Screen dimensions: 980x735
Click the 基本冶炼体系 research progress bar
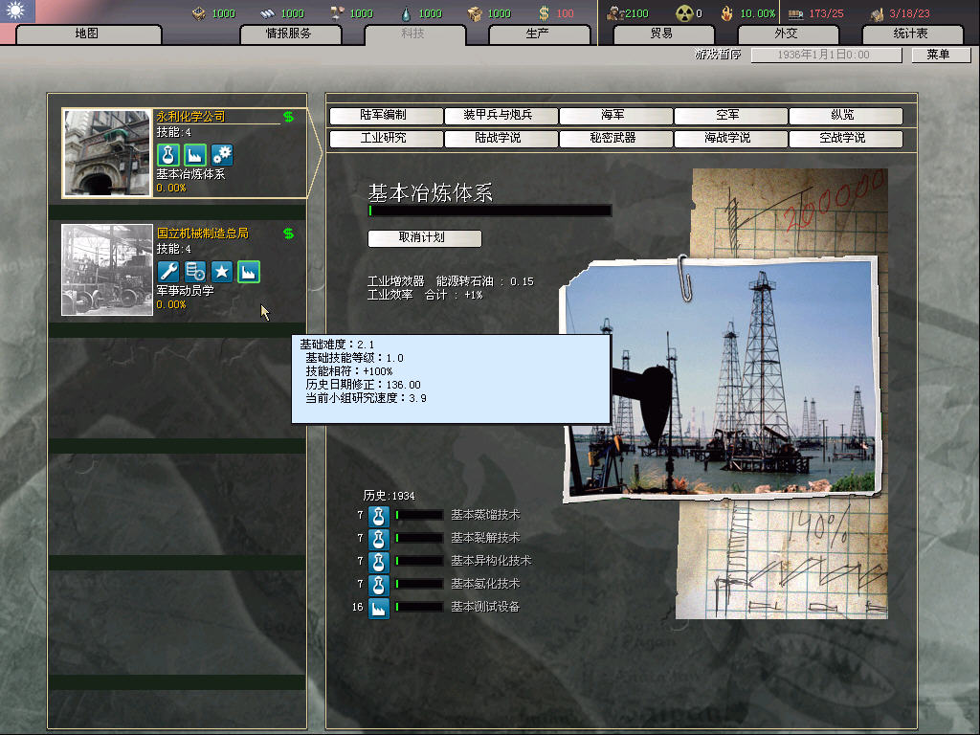(490, 211)
